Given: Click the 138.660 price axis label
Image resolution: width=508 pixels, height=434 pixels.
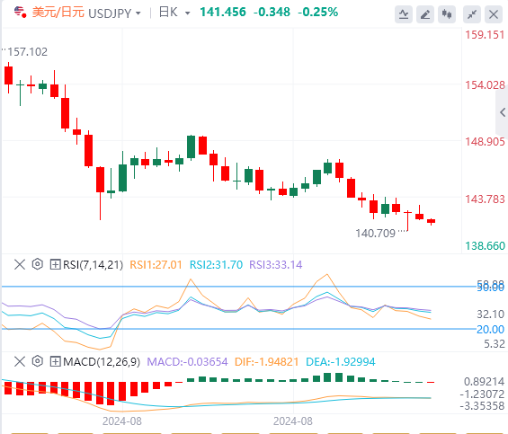Looking at the screenshot, I should click(485, 246).
